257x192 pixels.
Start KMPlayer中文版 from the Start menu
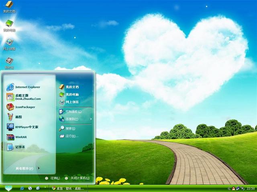coord(22,127)
